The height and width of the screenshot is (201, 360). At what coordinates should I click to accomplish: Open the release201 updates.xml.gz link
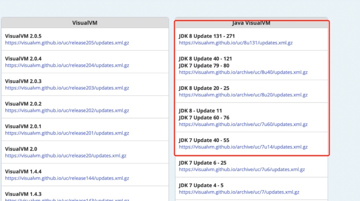pyautogui.click(x=67, y=133)
